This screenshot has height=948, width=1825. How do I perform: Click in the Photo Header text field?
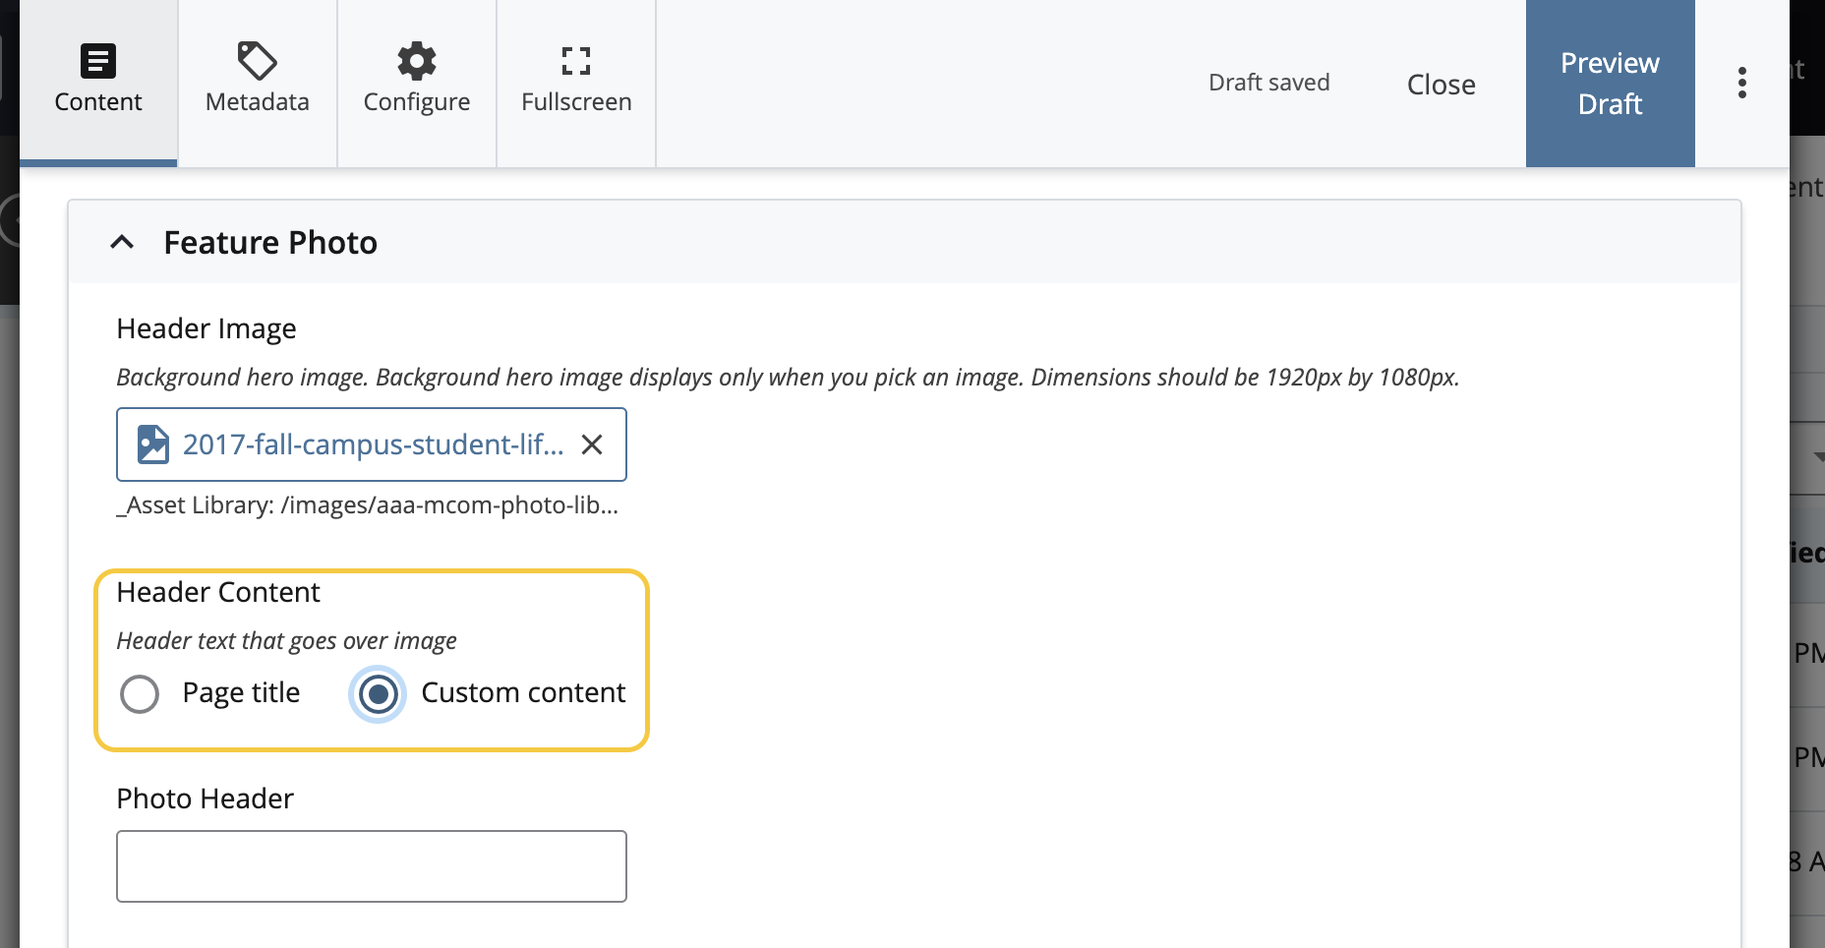(372, 866)
